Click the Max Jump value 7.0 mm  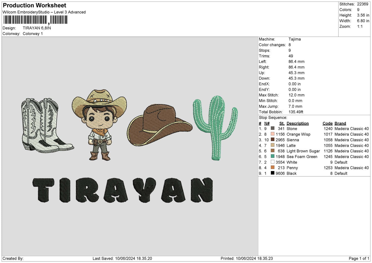[295, 106]
